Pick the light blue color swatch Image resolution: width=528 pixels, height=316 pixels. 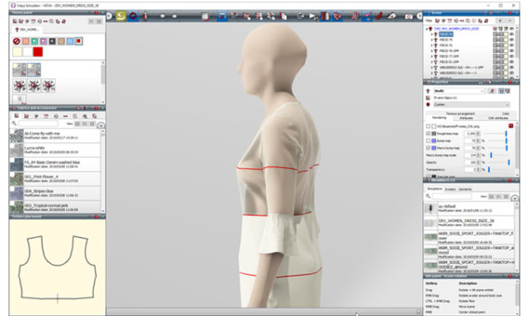click(x=70, y=41)
